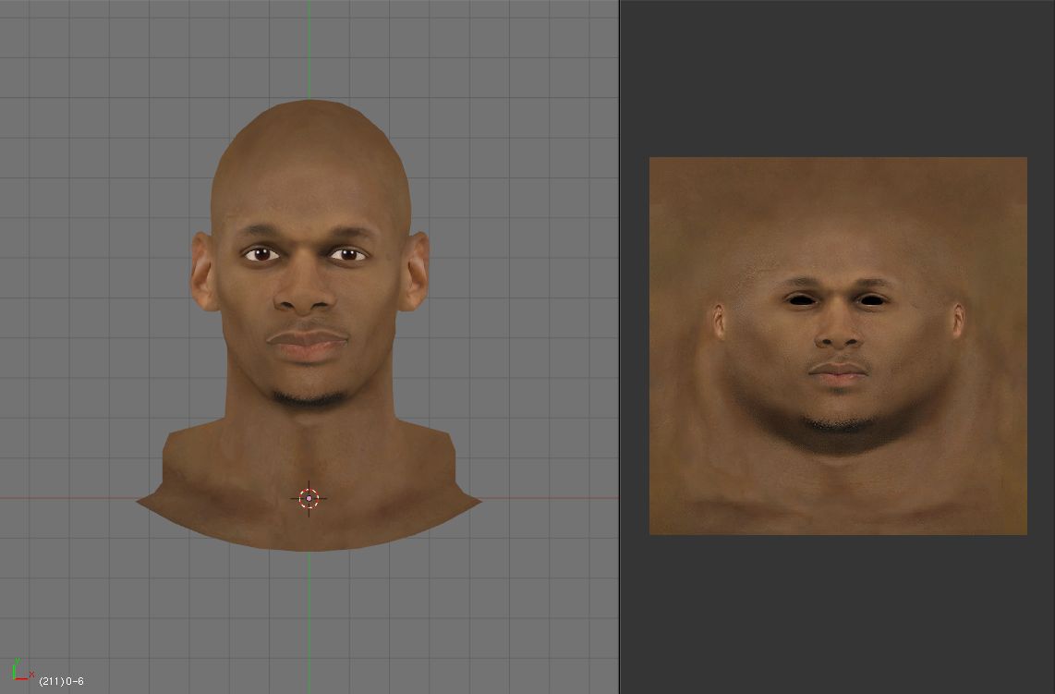Click the 3D cursor crosshair on the neck
1055x694 pixels.
point(309,499)
